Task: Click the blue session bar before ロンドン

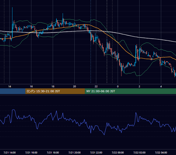Action: [x=13, y=91]
